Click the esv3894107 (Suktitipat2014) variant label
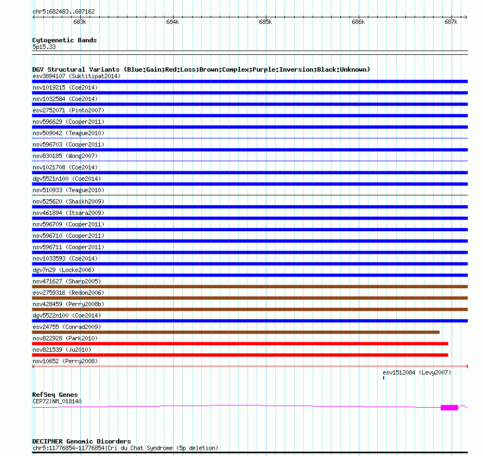This screenshot has height=456, width=483. 77,76
